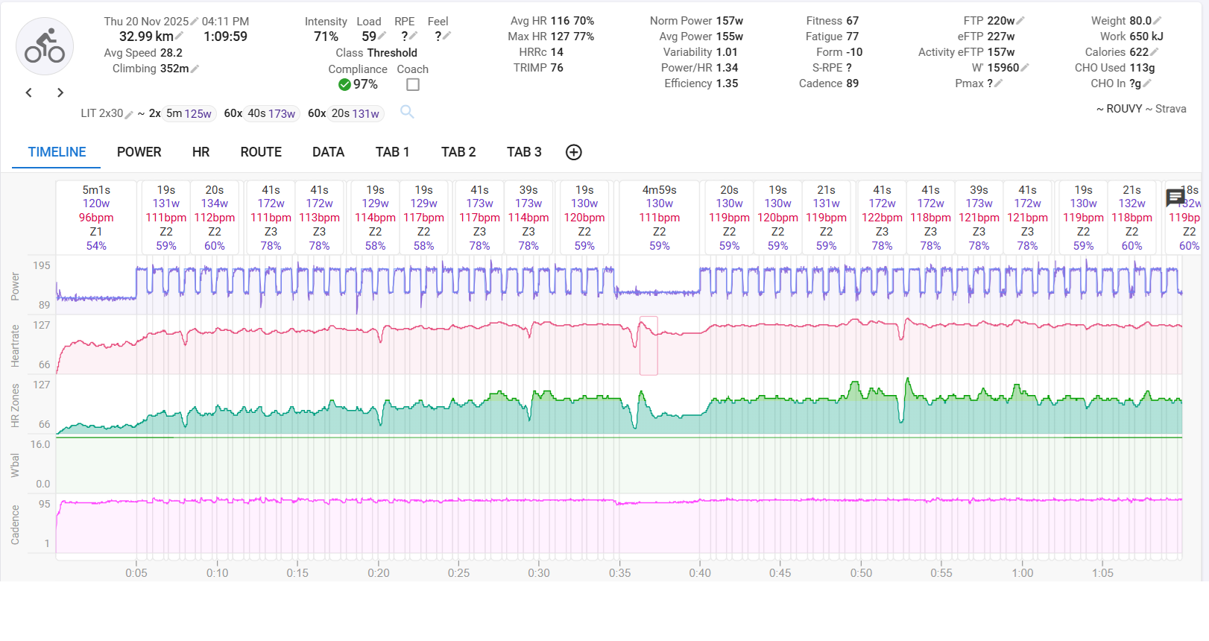Screen dimensions: 1209x641
Task: Select the 4m59s 130w interval card
Action: click(x=659, y=217)
